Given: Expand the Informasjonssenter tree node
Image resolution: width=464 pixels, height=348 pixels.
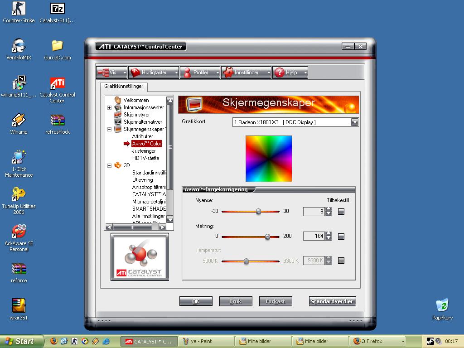Looking at the screenshot, I should pos(109,107).
